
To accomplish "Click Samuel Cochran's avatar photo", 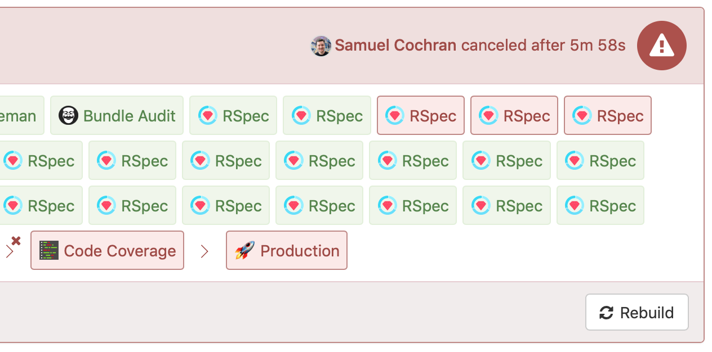I will click(x=321, y=46).
